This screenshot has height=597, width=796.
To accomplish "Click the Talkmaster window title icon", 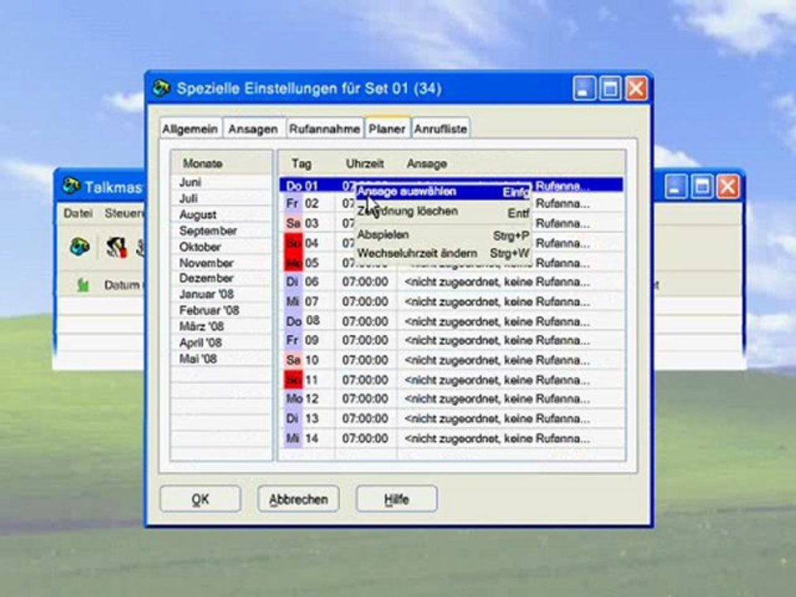I will 71,186.
